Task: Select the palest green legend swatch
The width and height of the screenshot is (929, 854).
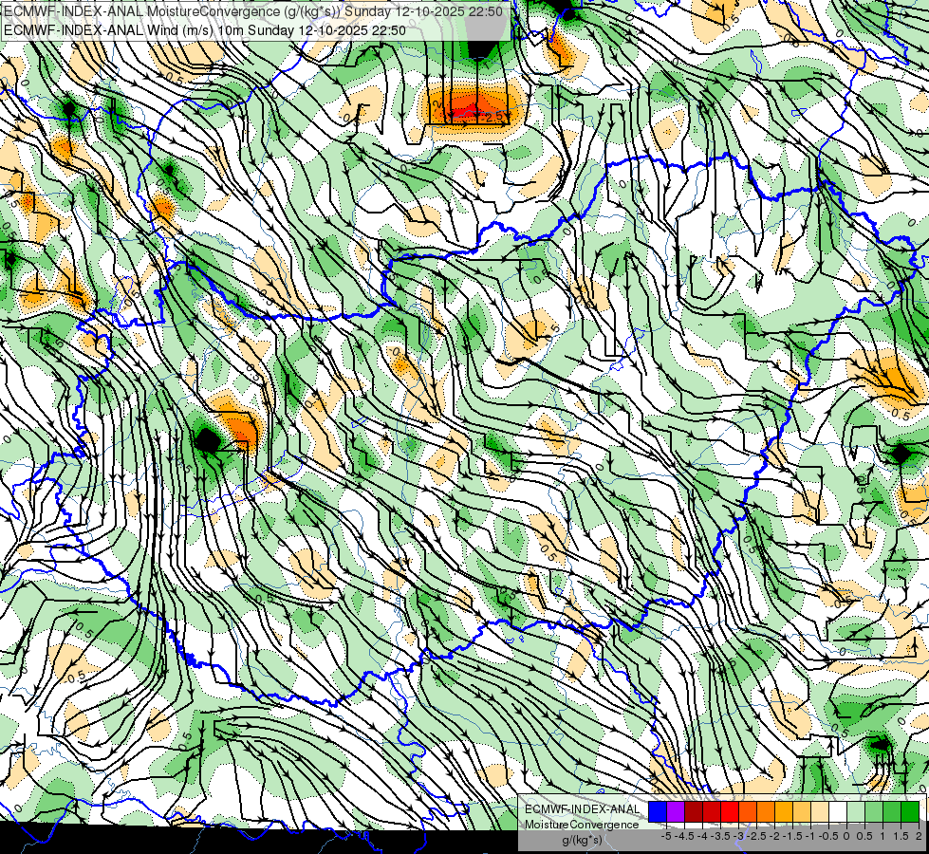Action: (856, 812)
